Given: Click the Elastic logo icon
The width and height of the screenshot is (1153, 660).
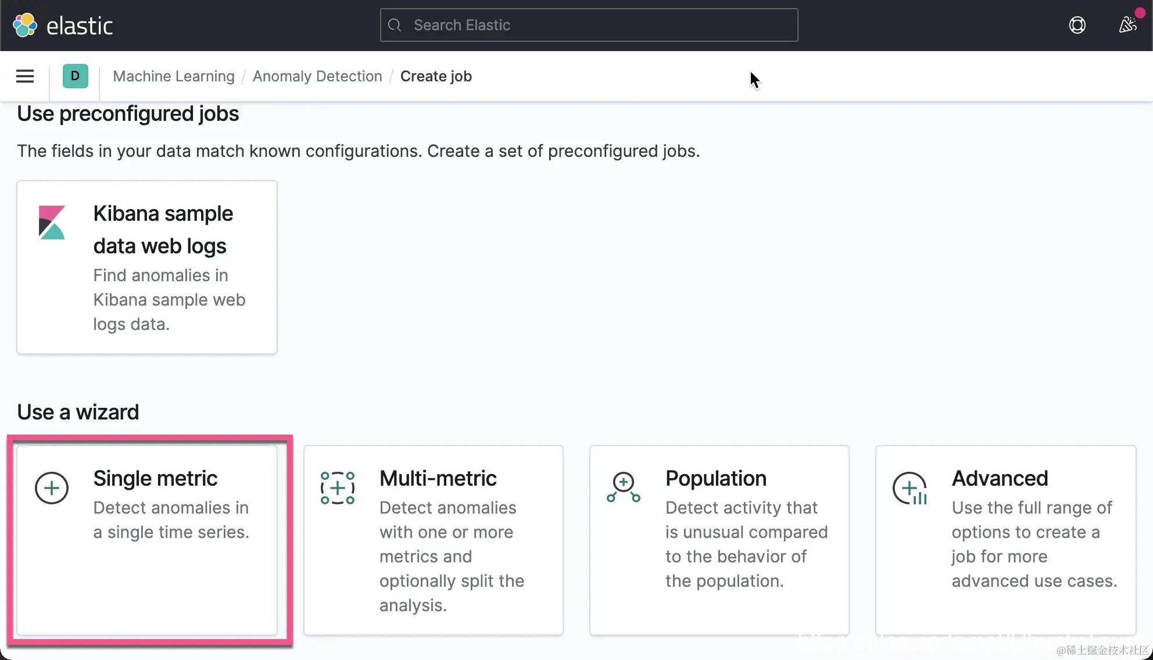Looking at the screenshot, I should click(25, 26).
